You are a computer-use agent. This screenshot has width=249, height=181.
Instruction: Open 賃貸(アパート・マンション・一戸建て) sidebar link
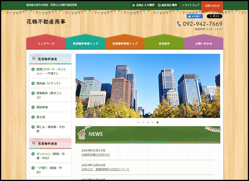coord(51,71)
